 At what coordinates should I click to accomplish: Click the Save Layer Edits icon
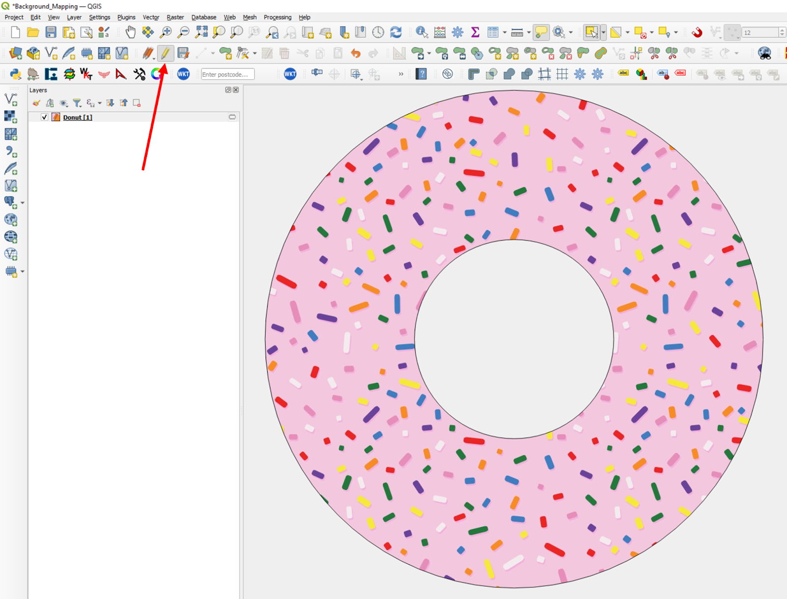click(x=182, y=53)
